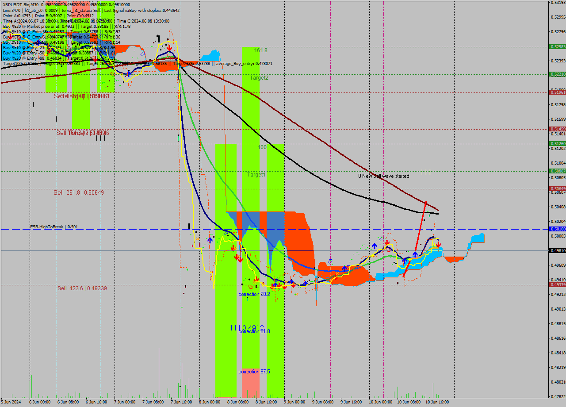Click the blue up arrow near 8 Jun 00:00
This screenshot has width=566, height=407.
coord(210,241)
